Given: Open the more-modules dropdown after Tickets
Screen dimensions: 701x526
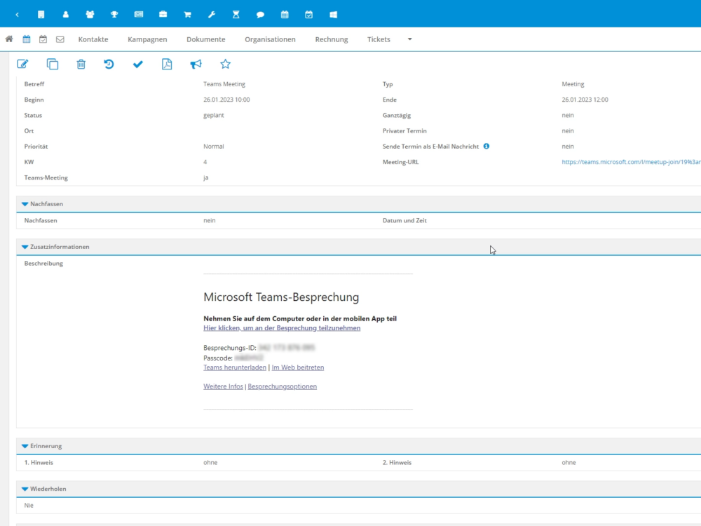Looking at the screenshot, I should click(x=410, y=39).
